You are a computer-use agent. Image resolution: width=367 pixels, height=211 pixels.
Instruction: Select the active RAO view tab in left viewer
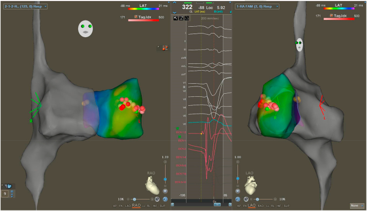(x=136, y=206)
